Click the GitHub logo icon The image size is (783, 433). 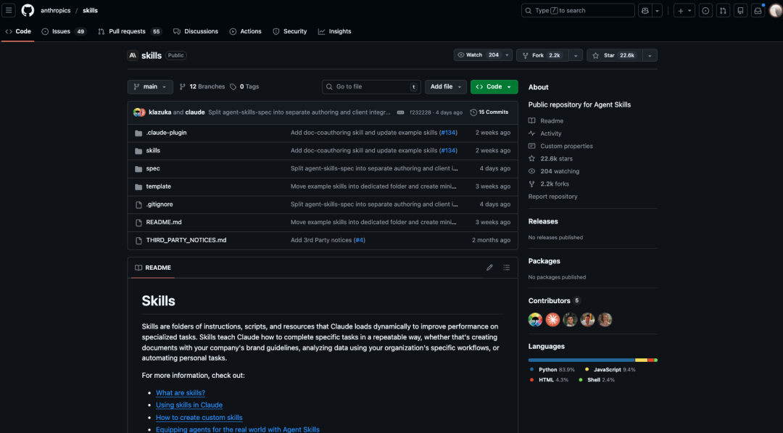pyautogui.click(x=28, y=10)
